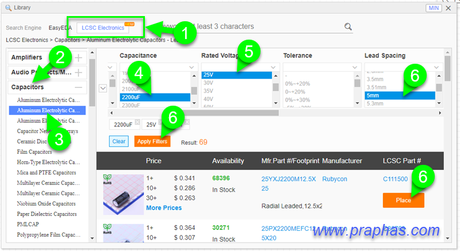
Task: Open the 25YXJ2200M12.5X25 part link
Action: [x=289, y=184]
